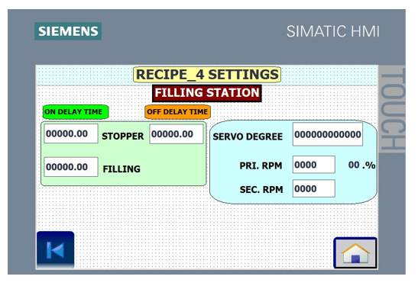Screen dimensions: 418x286
Task: Click the PRI. RPM input field
Action: click(x=314, y=165)
